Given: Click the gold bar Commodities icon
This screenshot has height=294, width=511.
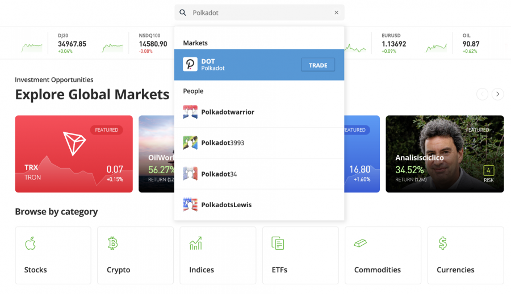Looking at the screenshot, I should (x=360, y=243).
